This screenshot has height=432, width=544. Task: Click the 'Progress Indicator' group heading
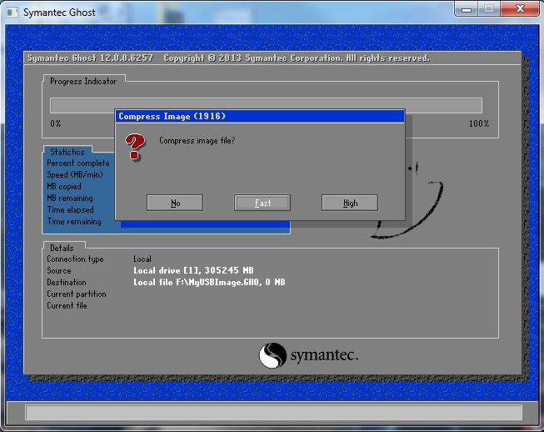pyautogui.click(x=83, y=81)
